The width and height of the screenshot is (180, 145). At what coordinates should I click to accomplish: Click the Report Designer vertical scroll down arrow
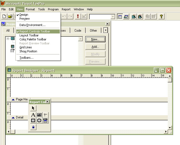(x=170, y=128)
